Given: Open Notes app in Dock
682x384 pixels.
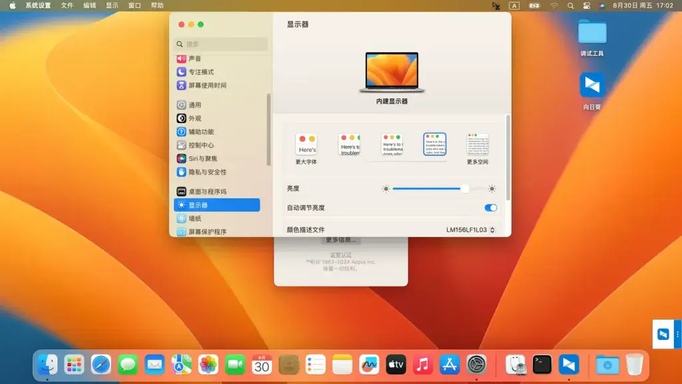Looking at the screenshot, I should click(342, 364).
